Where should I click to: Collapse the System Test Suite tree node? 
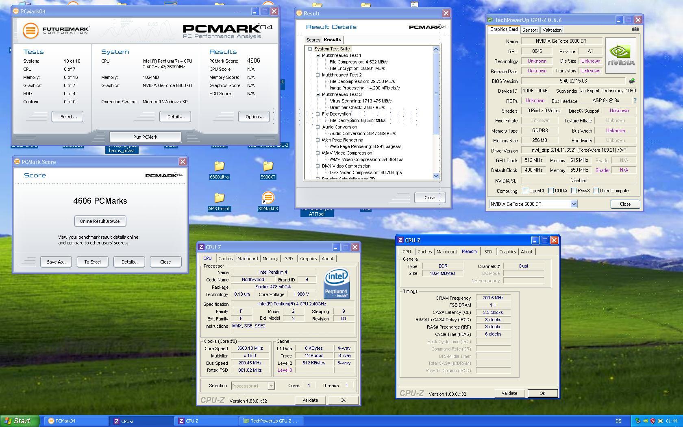point(310,49)
